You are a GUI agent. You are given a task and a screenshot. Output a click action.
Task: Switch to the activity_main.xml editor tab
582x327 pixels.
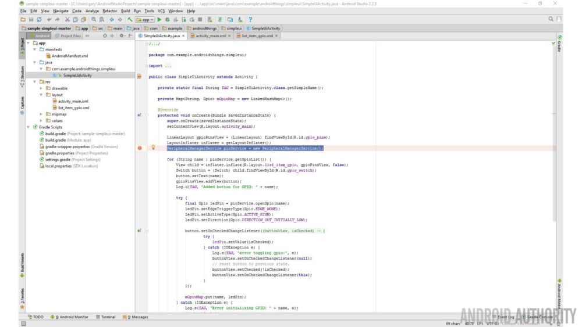click(x=210, y=36)
